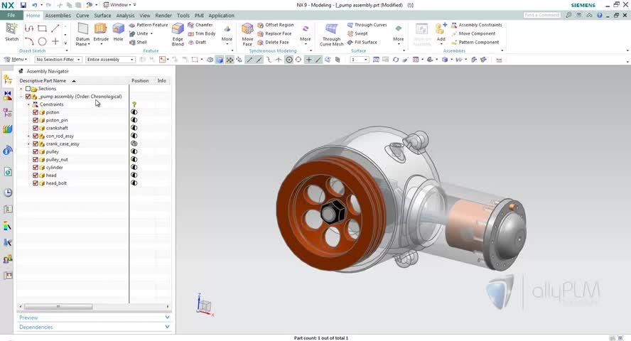
Task: Toggle the piston component checkbox
Action: pos(36,112)
